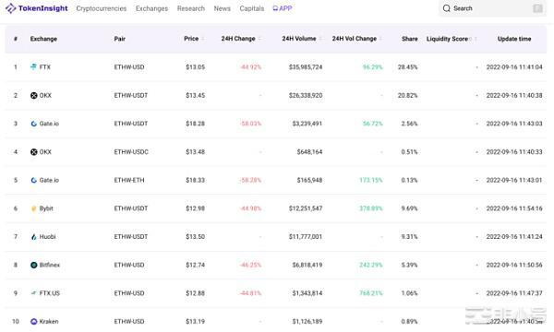Click the 9.69% share value
The height and width of the screenshot is (332, 554).
pyautogui.click(x=409, y=208)
